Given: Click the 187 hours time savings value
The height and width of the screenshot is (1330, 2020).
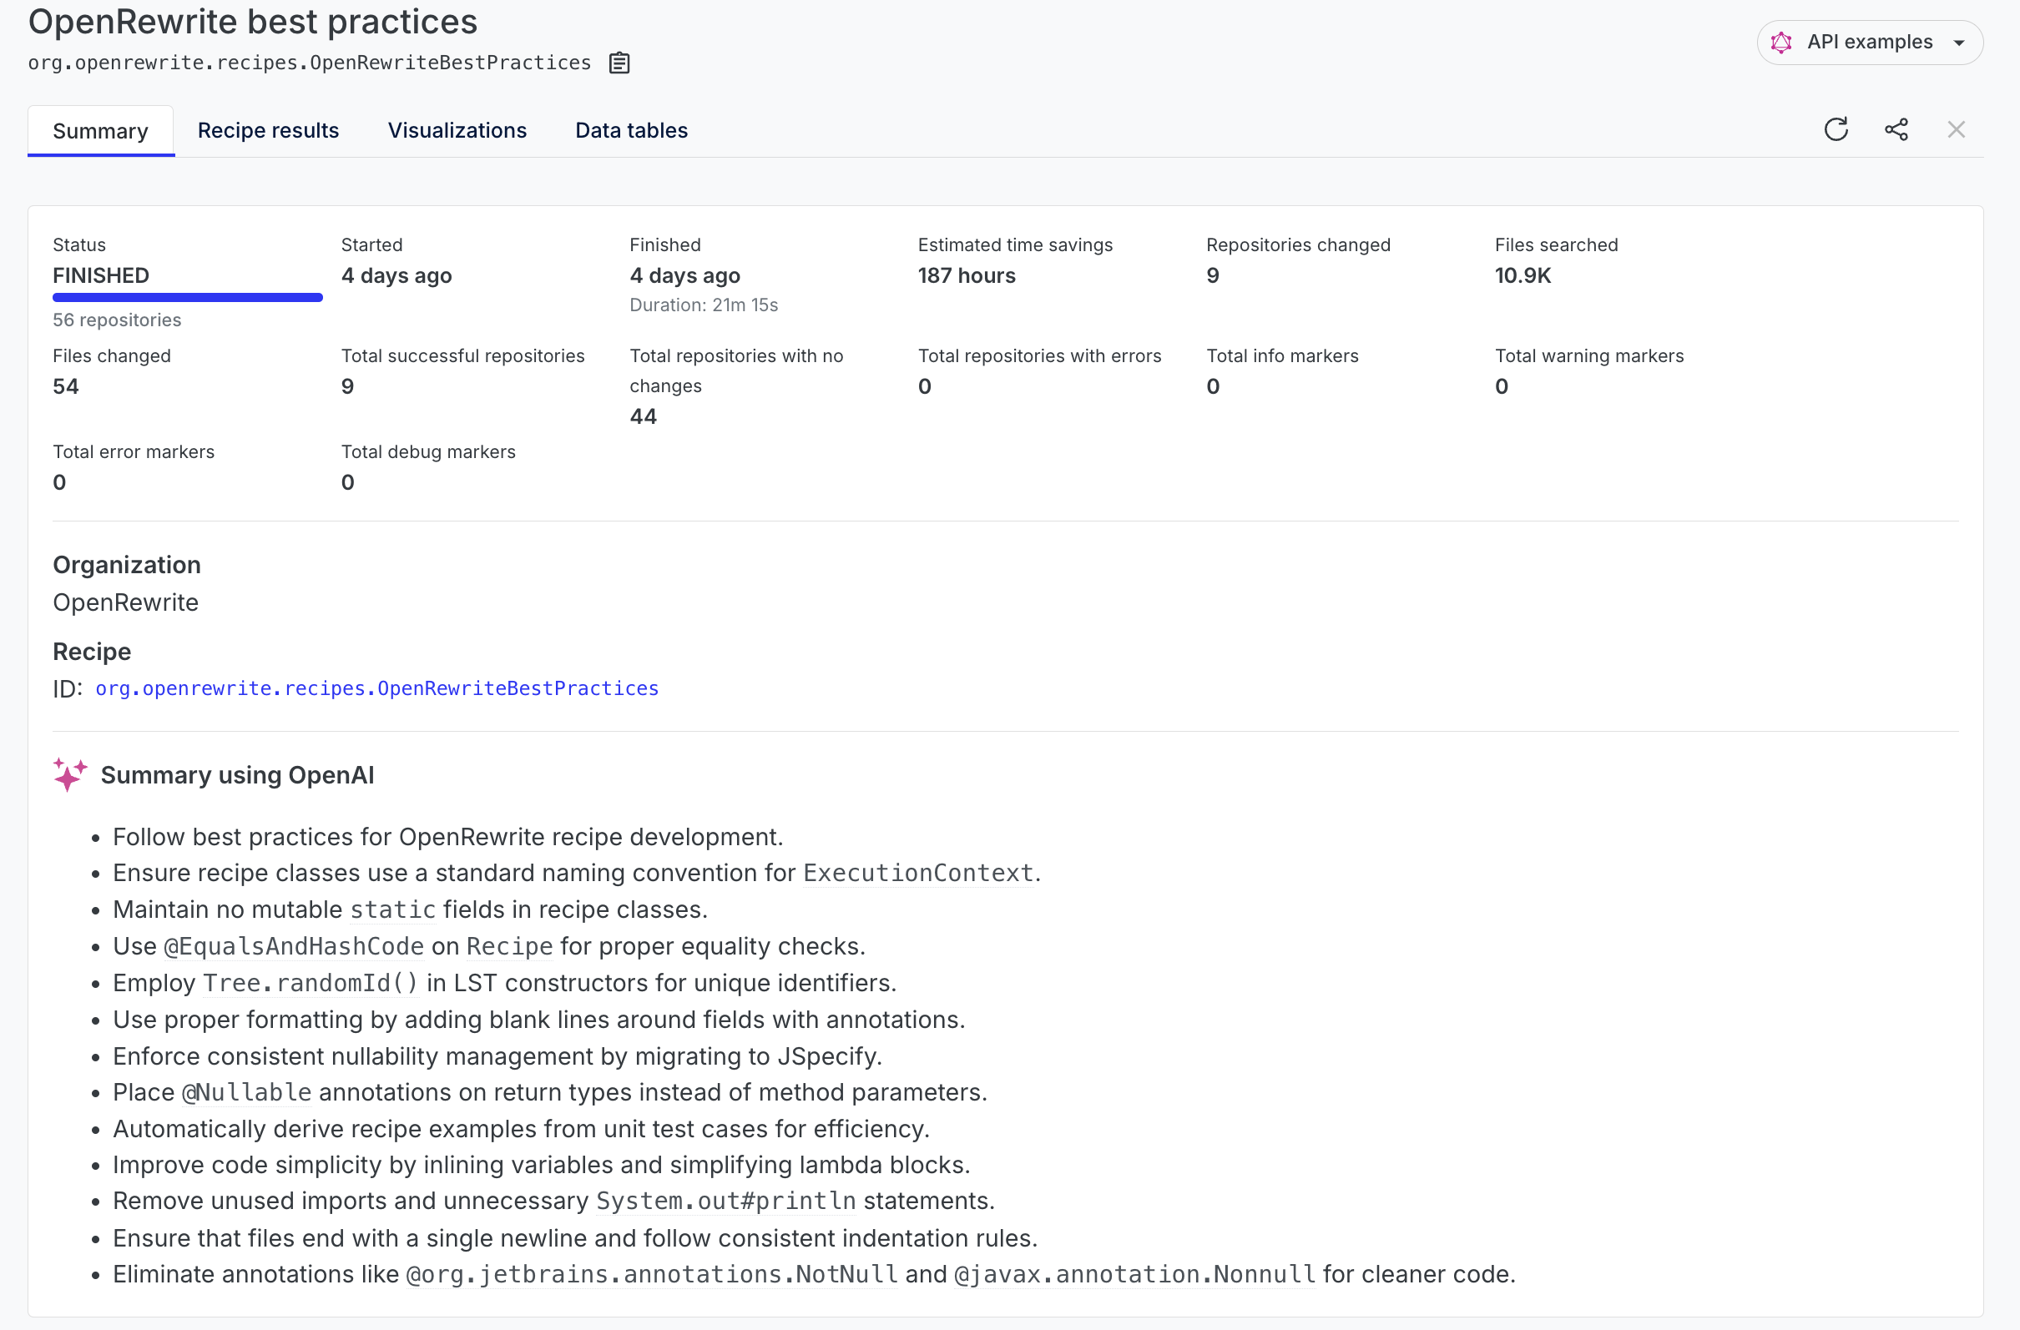Looking at the screenshot, I should point(967,275).
